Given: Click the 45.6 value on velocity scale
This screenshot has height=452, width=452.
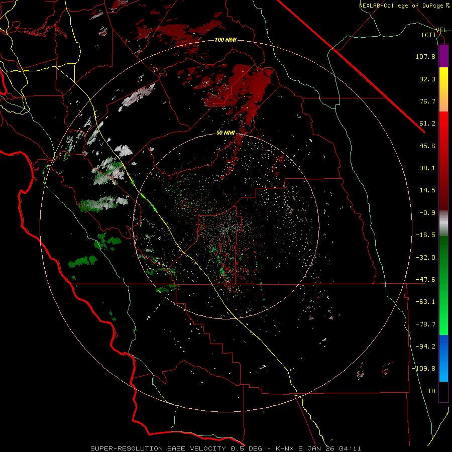Looking at the screenshot, I should click(x=427, y=146).
